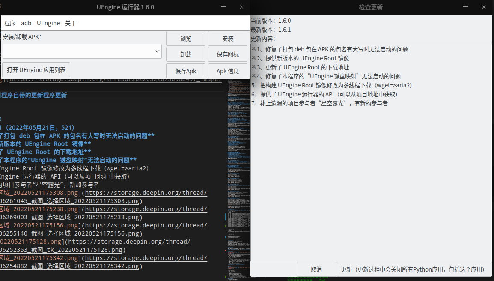Viewport: 494px width, 281px height.
Task: Click the 安装/卸载 APK label
Action: click(22, 37)
